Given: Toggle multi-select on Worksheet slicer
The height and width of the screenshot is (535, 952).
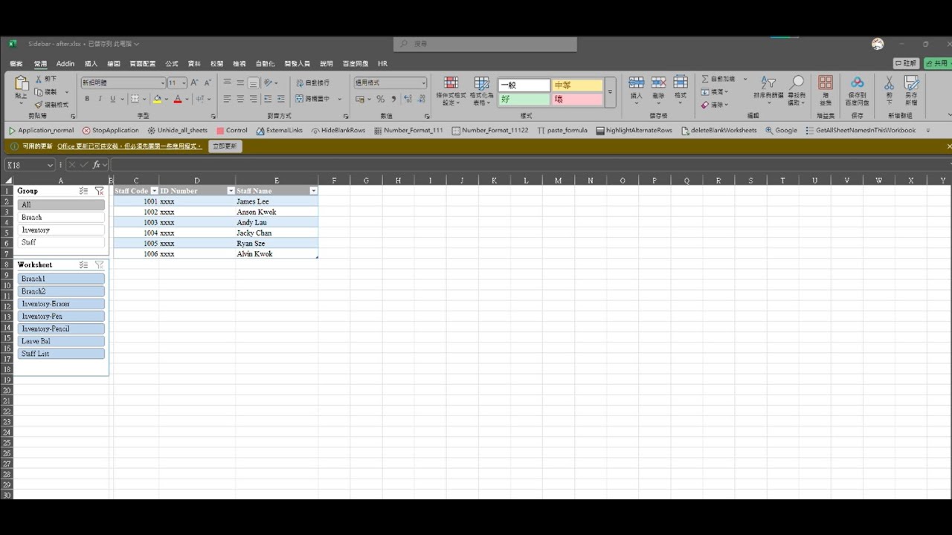Looking at the screenshot, I should [x=84, y=265].
